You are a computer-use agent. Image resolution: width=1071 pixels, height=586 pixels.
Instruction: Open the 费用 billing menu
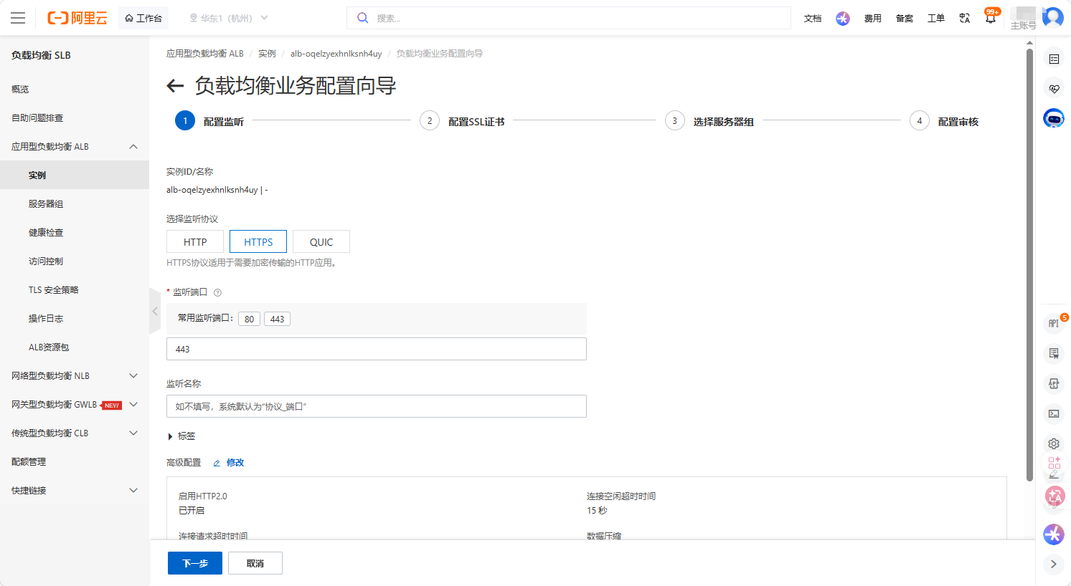[873, 18]
